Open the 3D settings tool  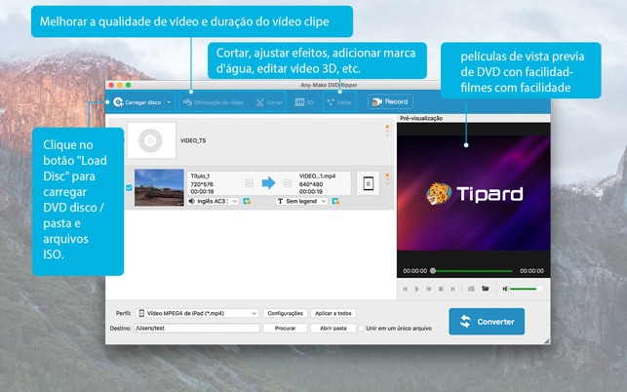click(x=304, y=102)
